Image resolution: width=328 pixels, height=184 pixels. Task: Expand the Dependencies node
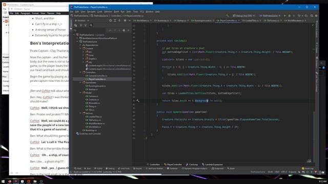coord(80,45)
